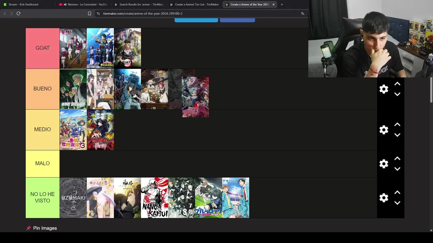The image size is (433, 243).
Task: Open settings gear for the BUENO tier
Action: pos(384,89)
